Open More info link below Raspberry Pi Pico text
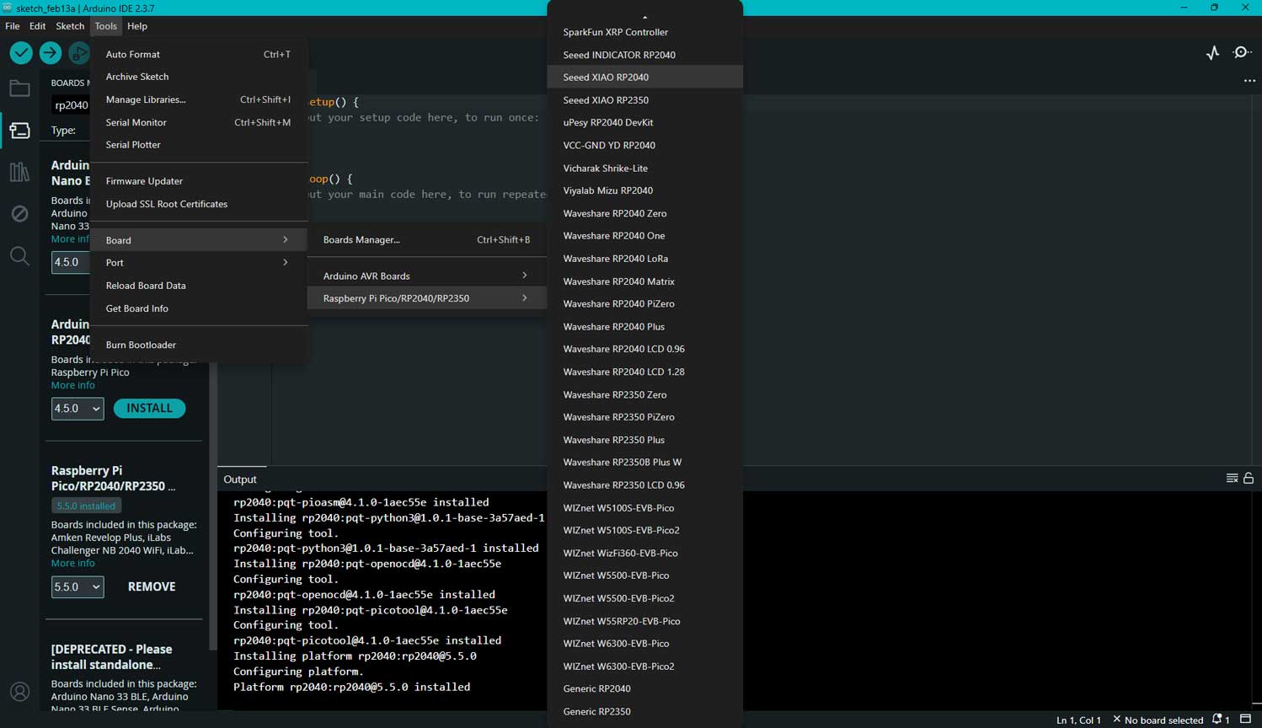 point(73,385)
